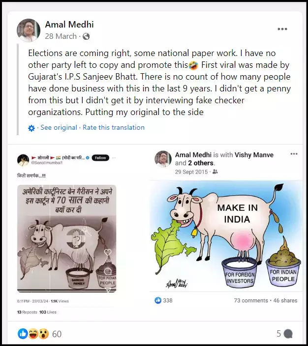Click the Follow button on tweet
The height and width of the screenshot is (346, 308).
100,158
